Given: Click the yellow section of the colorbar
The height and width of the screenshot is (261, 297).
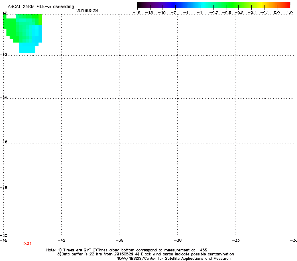Looking at the screenshot, I should click(x=261, y=5).
